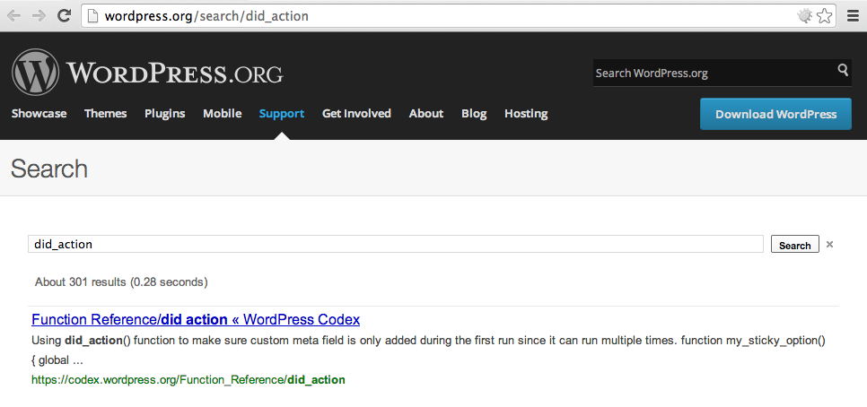
Task: Open the Function Reference/did action Codex result
Action: [196, 319]
